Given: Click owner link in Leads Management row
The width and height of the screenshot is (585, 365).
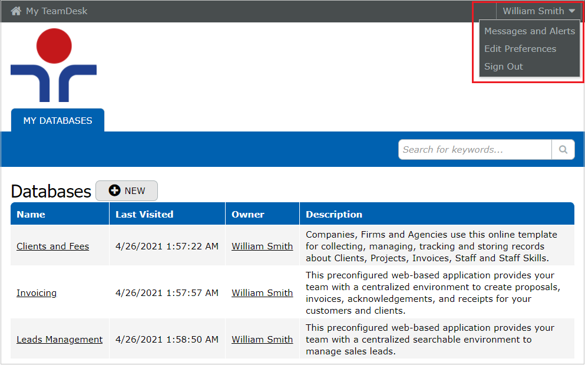Looking at the screenshot, I should [262, 340].
